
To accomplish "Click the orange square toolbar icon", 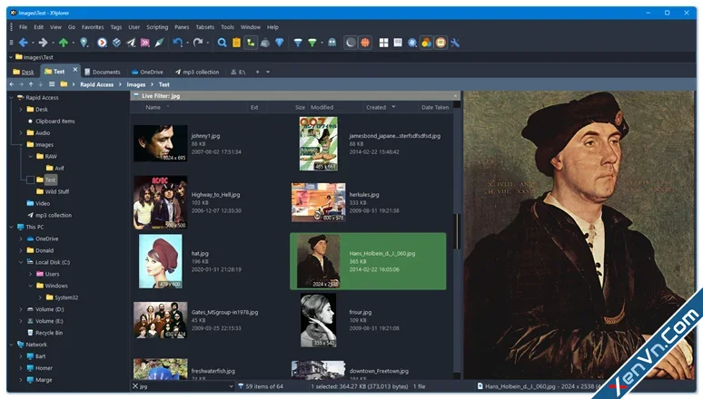I will tap(441, 43).
